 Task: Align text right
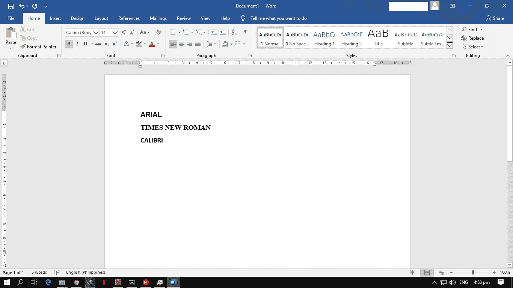click(190, 44)
